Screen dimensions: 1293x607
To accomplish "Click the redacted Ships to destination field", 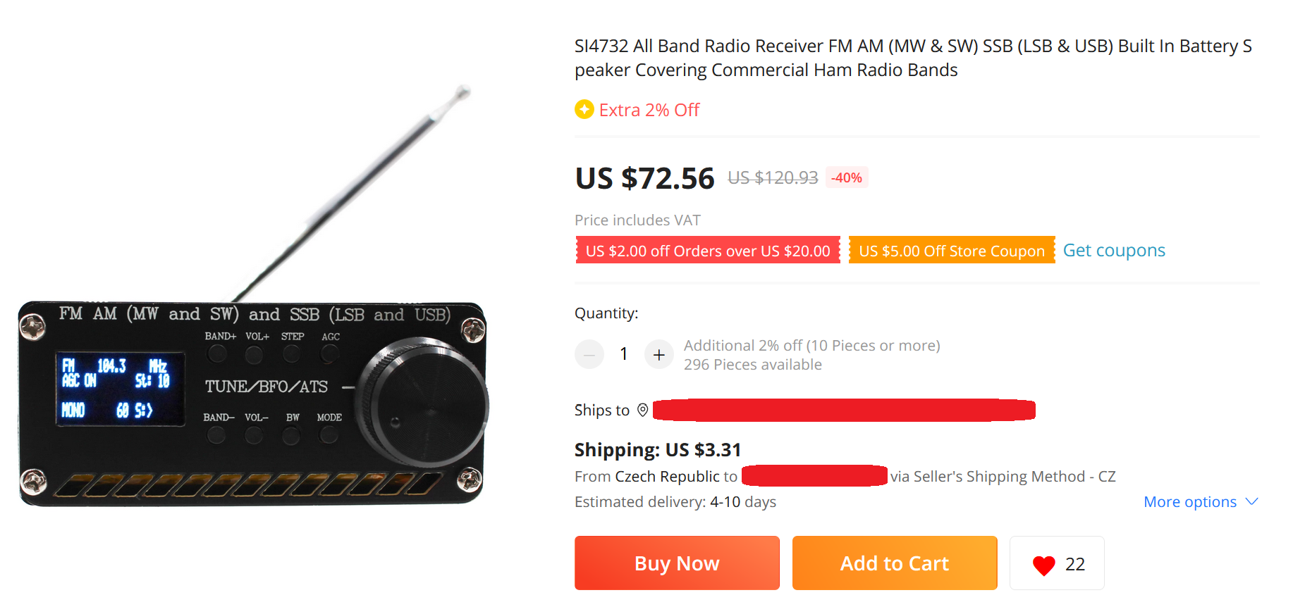I will (844, 410).
